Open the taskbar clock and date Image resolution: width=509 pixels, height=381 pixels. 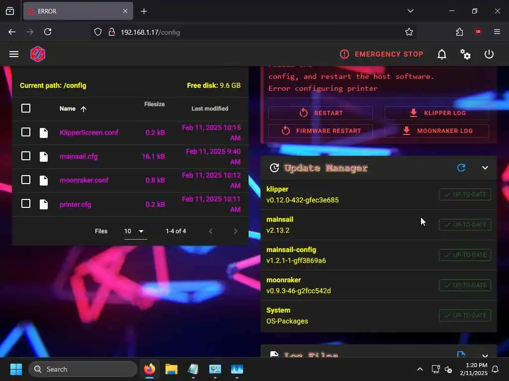point(474,369)
